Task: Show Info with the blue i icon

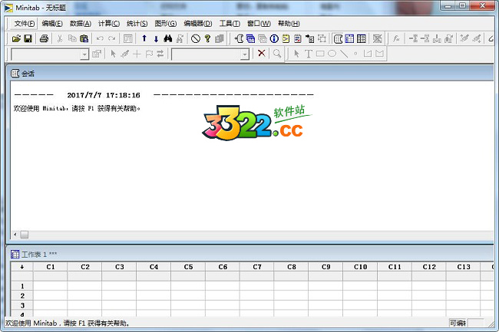Action: 274,39
